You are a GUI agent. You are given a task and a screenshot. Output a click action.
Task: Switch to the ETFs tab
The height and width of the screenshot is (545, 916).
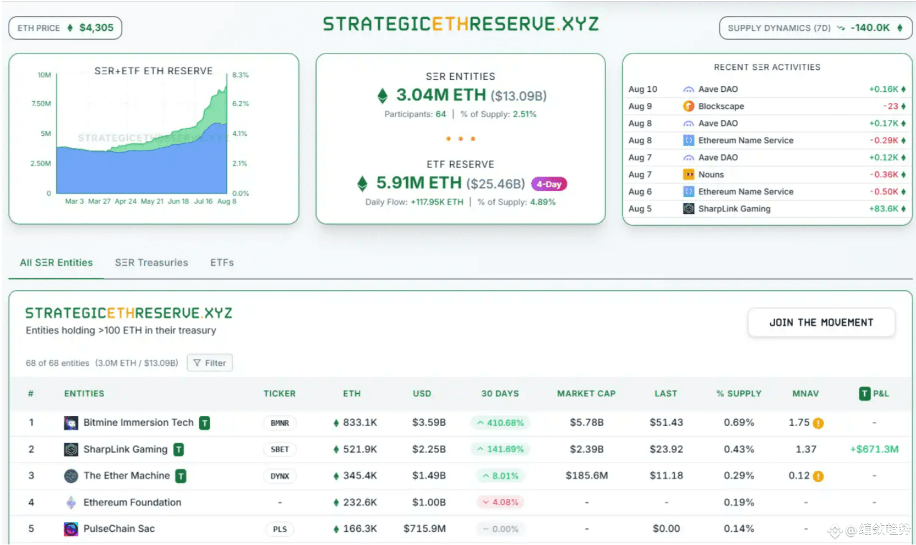222,263
